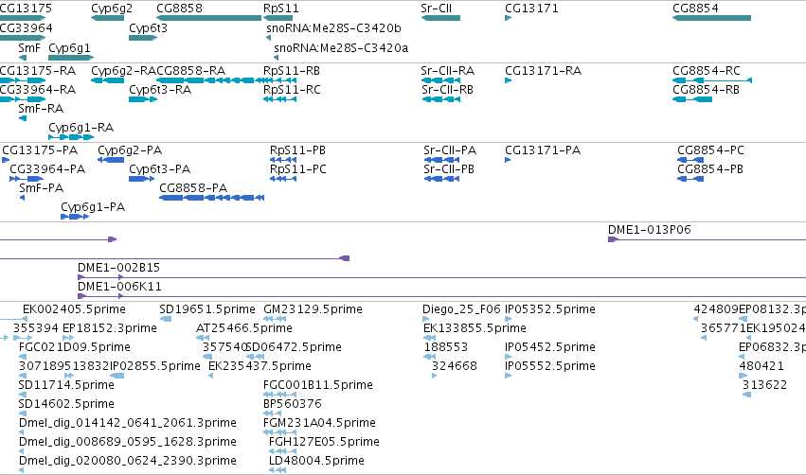Select BP560376 EST label
This screenshot has height=475, width=806.
tap(293, 405)
